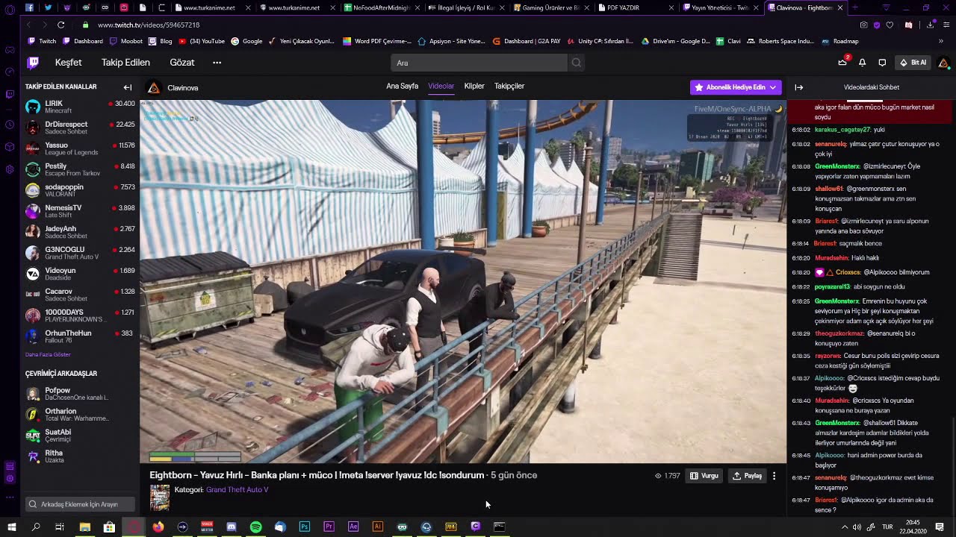956x537 pixels.
Task: Expand list with Daha Fazla Göster
Action: (x=48, y=354)
